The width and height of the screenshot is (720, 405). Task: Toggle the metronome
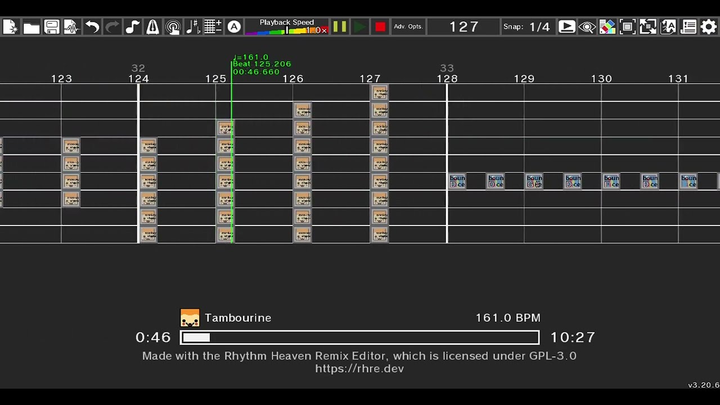click(153, 27)
